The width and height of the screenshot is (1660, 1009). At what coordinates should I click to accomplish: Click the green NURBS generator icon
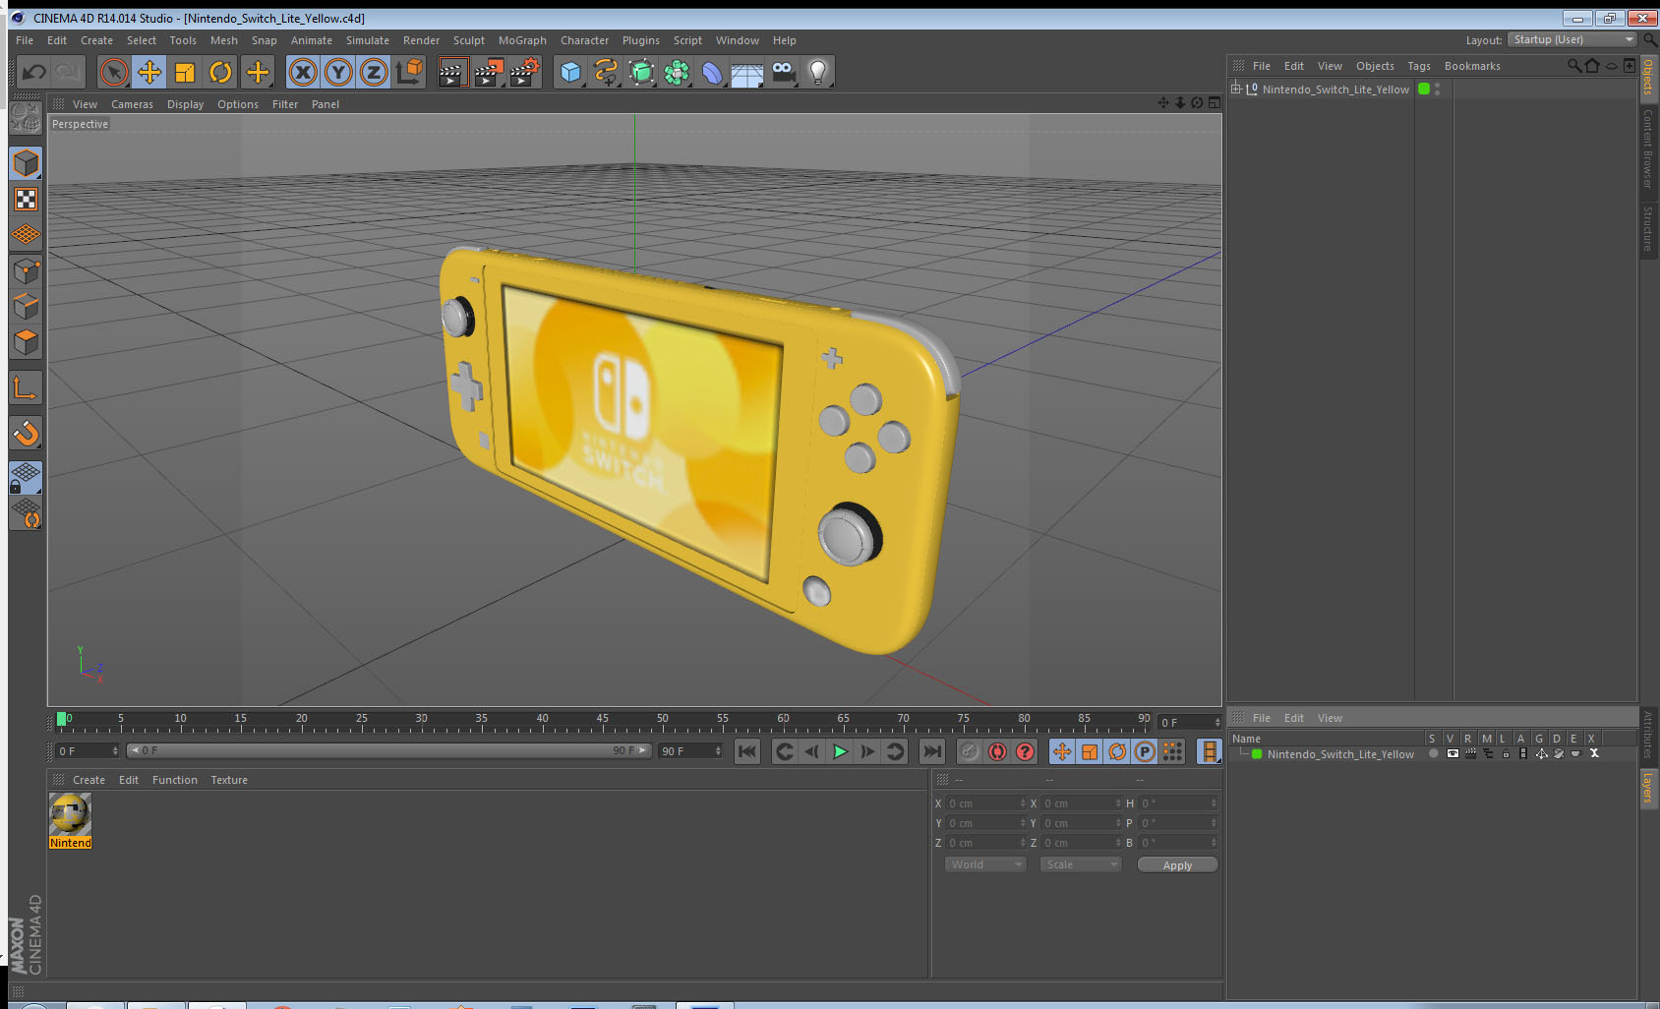[x=641, y=72]
